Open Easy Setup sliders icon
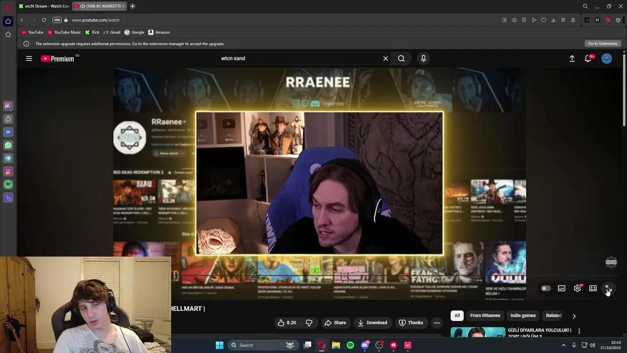Viewport: 627px width, 353px height. pos(563,20)
